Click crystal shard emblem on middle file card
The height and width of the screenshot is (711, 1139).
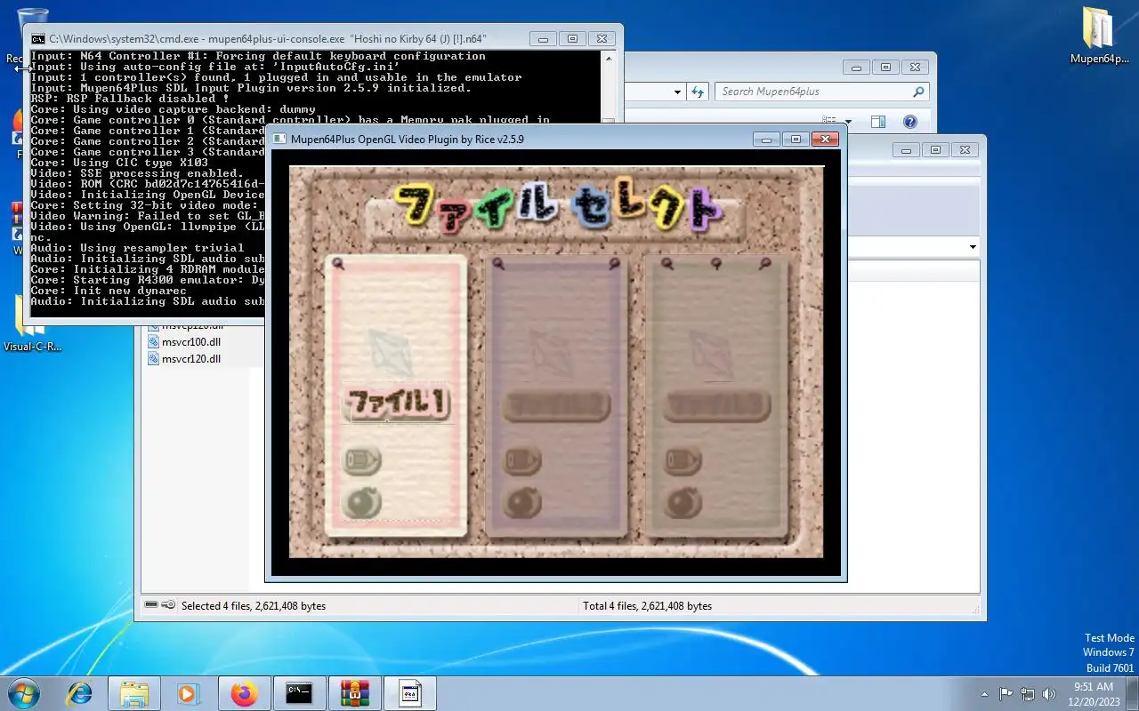point(550,351)
